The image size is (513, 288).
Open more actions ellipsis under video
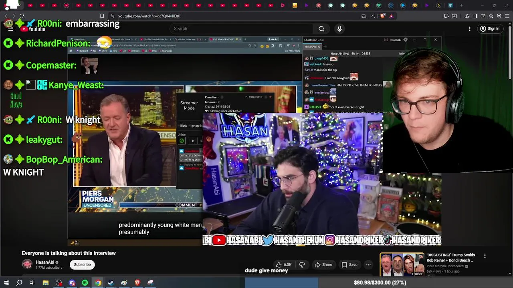point(368,264)
